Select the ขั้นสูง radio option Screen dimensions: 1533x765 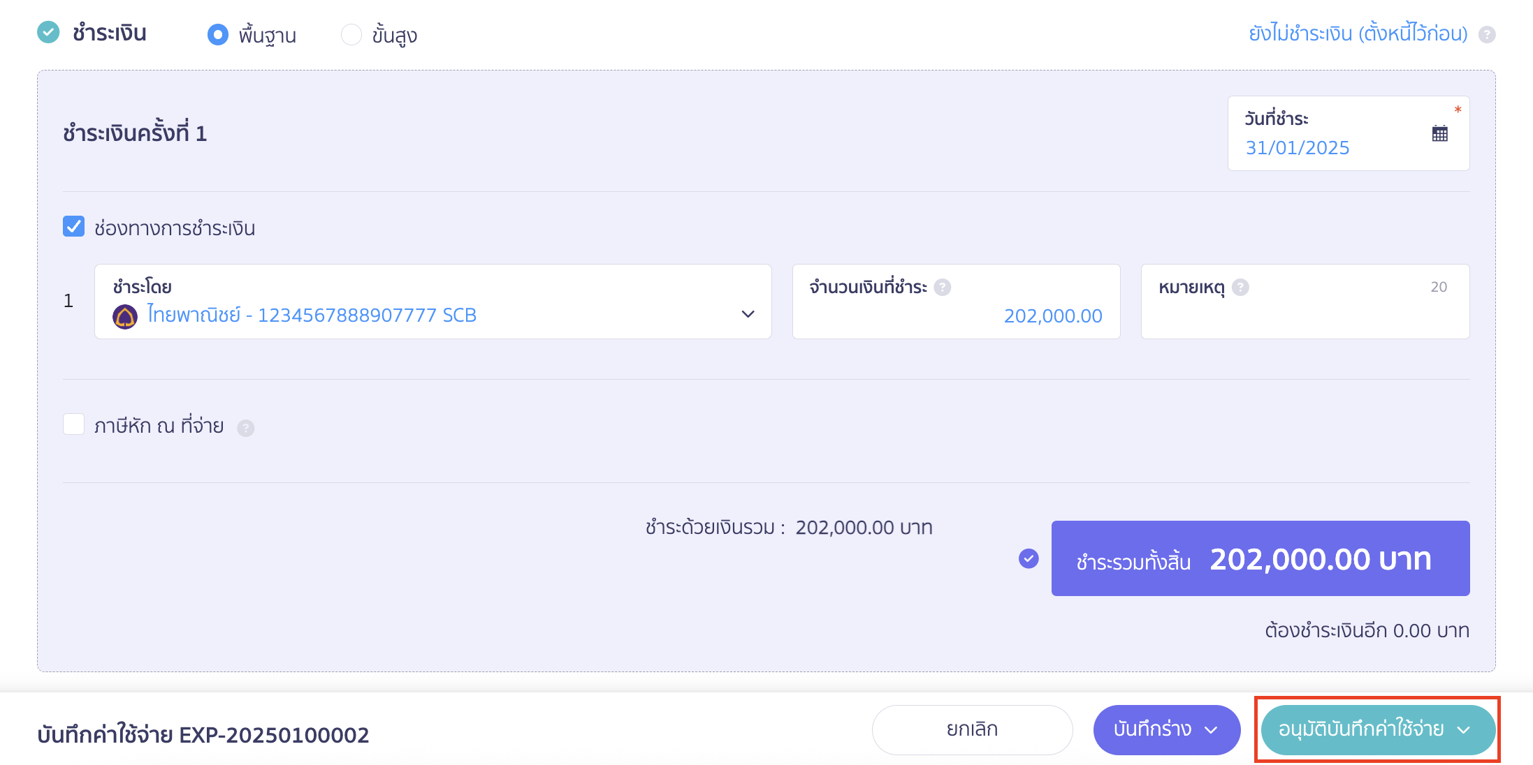coord(351,34)
